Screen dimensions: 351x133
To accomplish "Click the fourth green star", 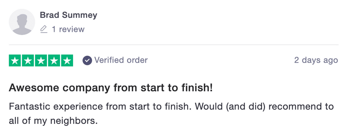I will tap(54, 61).
